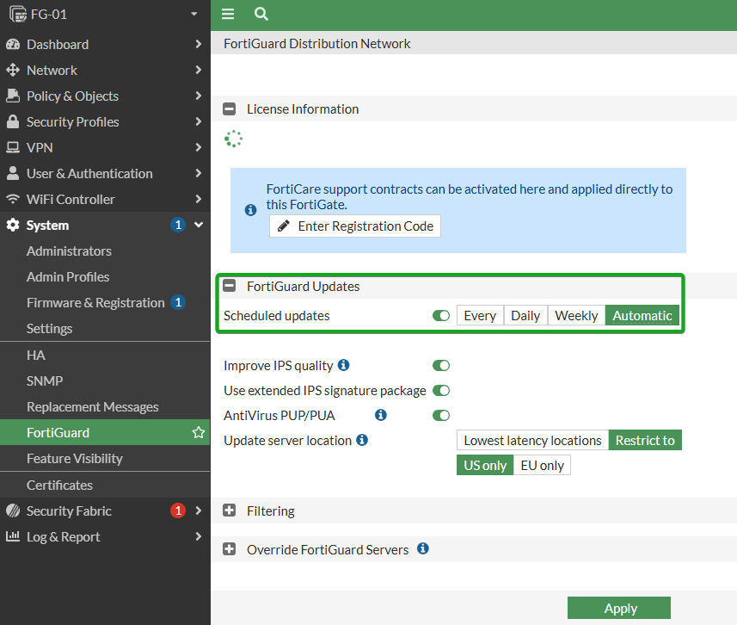The image size is (737, 625).
Task: Click info icon beside Override FortiGuard Servers
Action: tap(423, 548)
